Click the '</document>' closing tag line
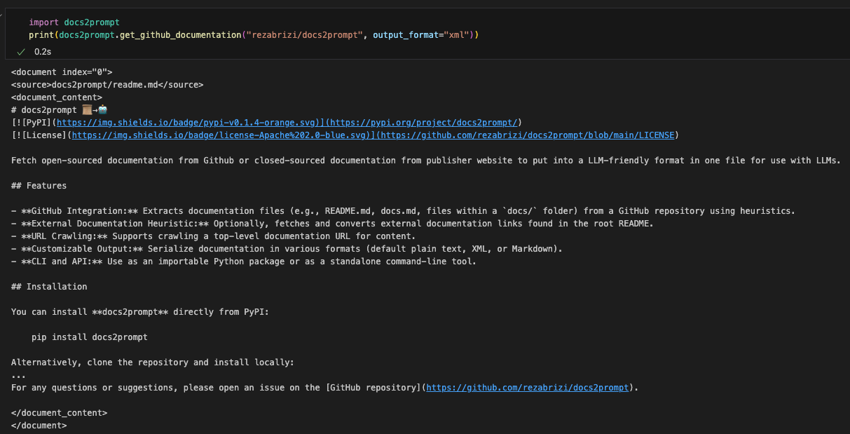 tap(39, 426)
